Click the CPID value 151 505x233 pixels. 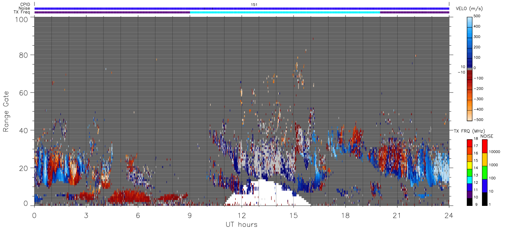[254, 5]
